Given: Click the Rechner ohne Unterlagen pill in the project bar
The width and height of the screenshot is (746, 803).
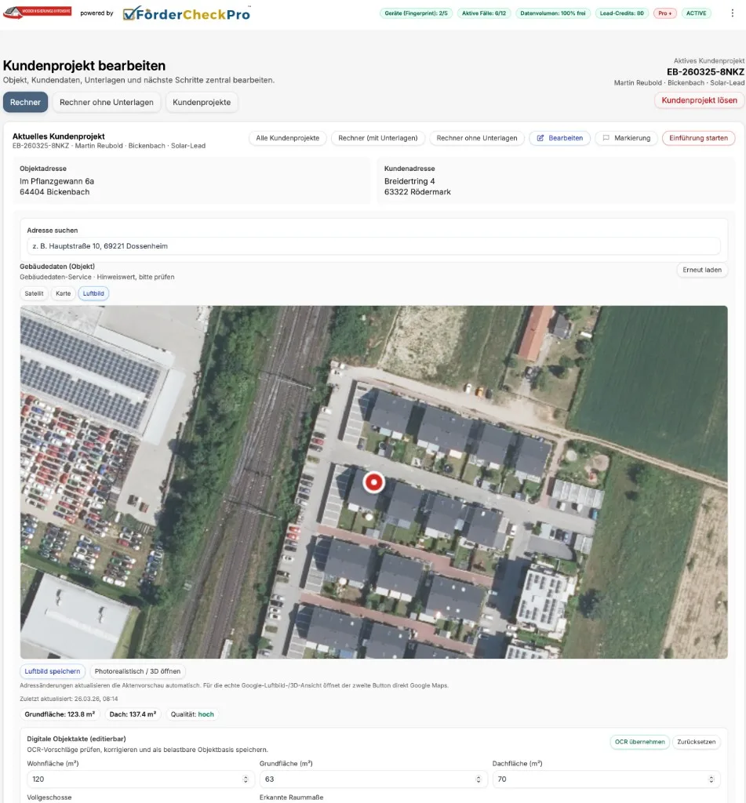Looking at the screenshot, I should tap(476, 138).
